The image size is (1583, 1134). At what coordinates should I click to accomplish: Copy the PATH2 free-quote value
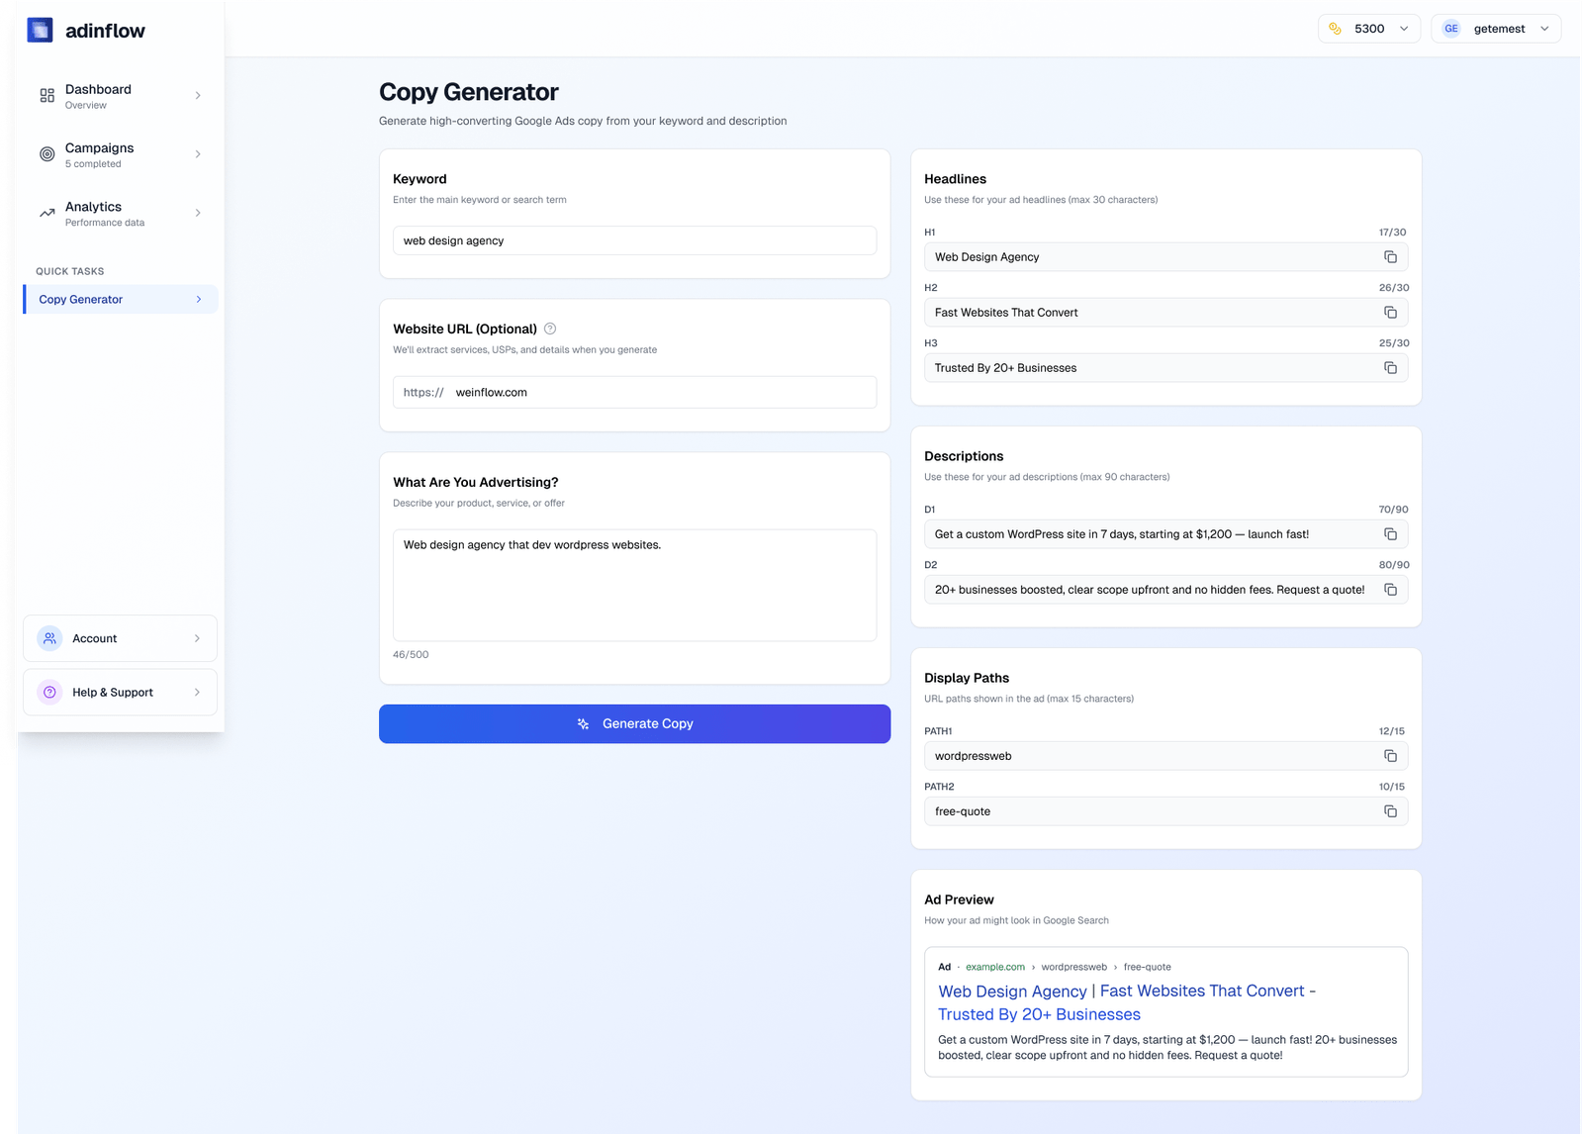(x=1390, y=811)
